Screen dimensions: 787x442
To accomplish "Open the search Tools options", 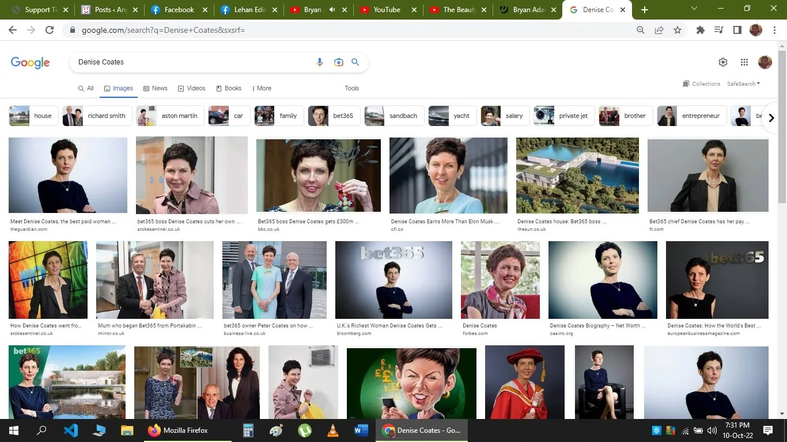I will click(352, 88).
